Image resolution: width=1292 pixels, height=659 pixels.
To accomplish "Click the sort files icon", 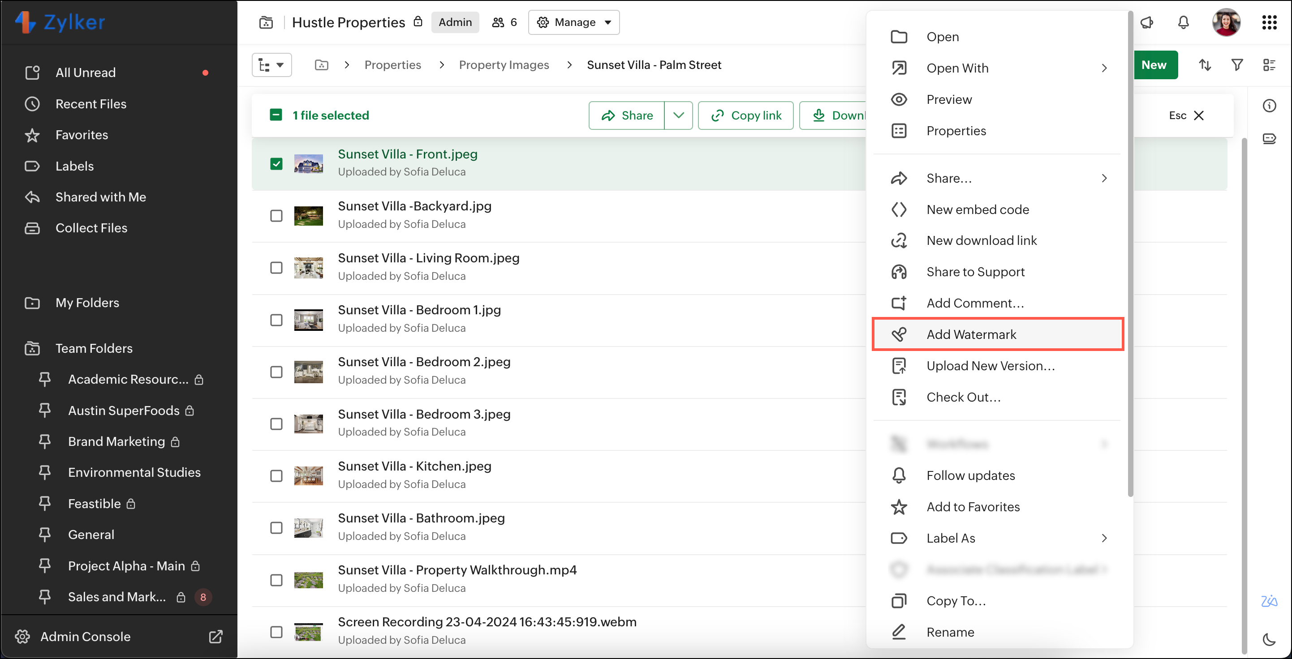I will point(1205,64).
